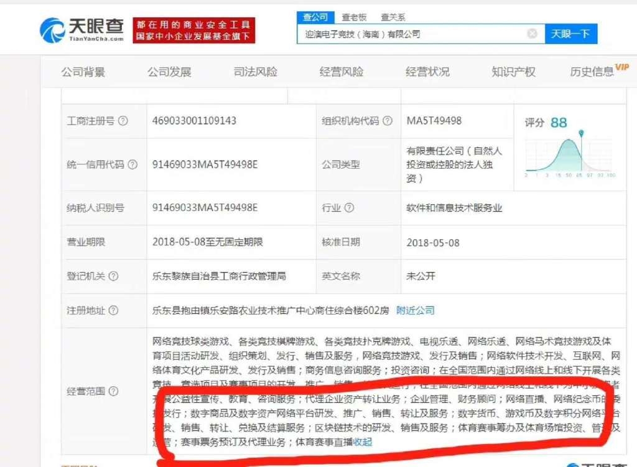The width and height of the screenshot is (637, 467).
Task: Open help icon beside 经营范围
Action: pyautogui.click(x=113, y=391)
